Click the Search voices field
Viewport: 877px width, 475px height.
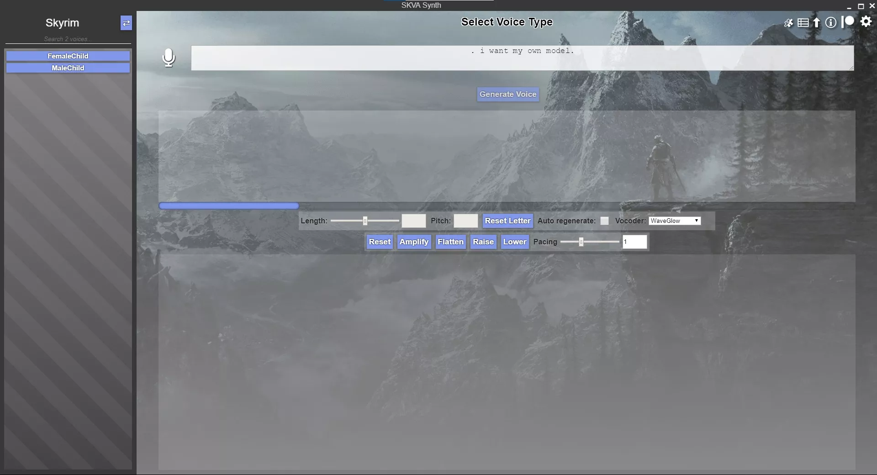click(68, 39)
